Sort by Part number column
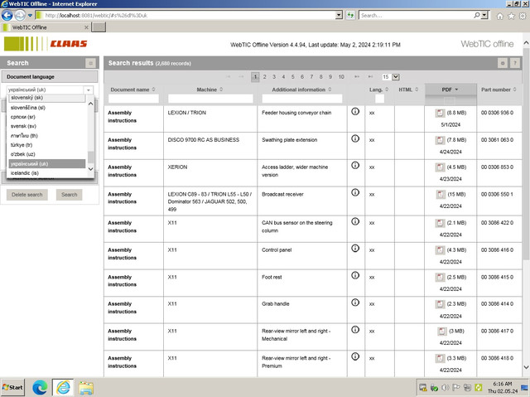The width and height of the screenshot is (530, 397). (499, 90)
